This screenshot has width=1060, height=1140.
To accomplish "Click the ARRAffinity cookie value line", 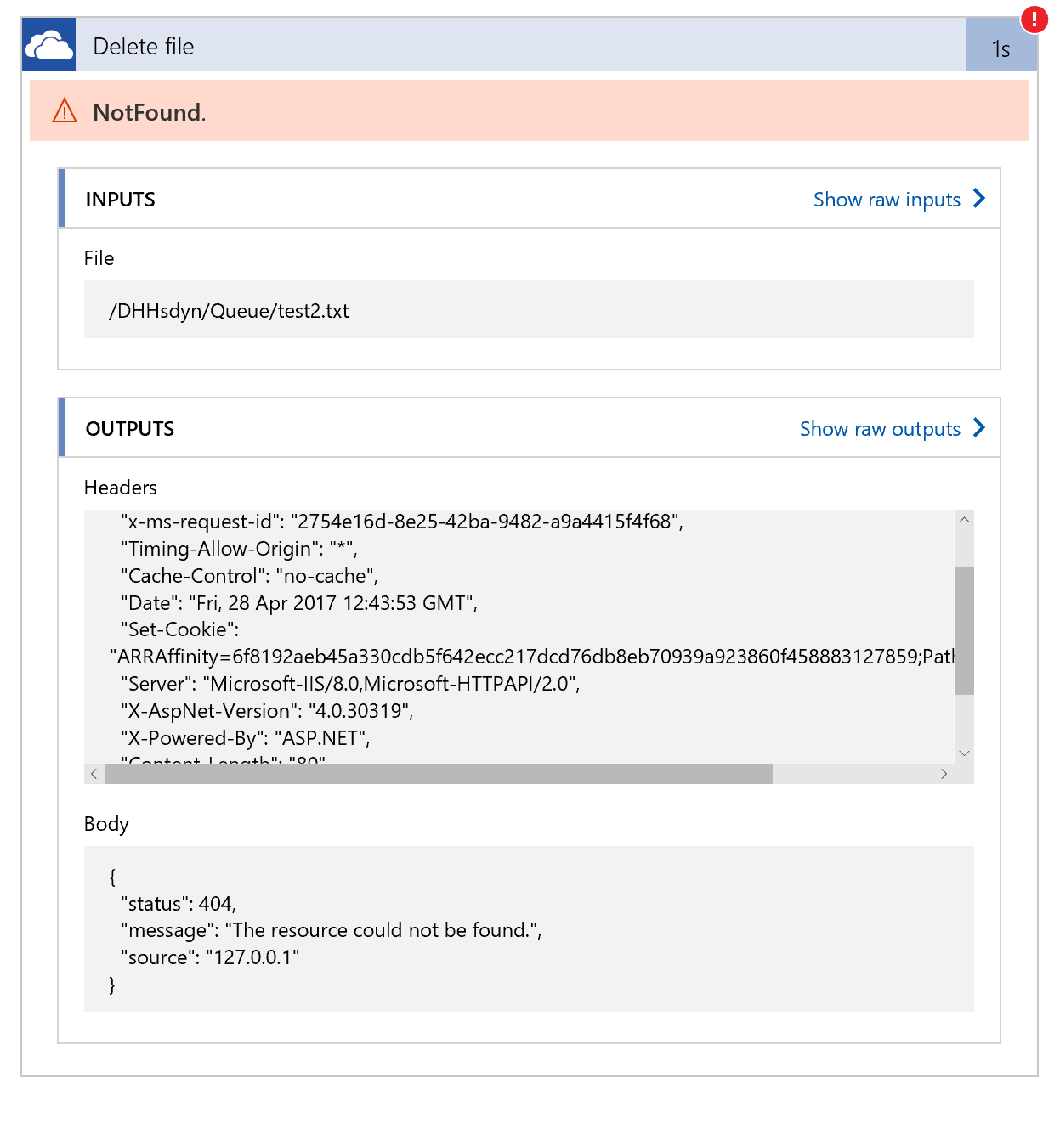I will tap(532, 657).
